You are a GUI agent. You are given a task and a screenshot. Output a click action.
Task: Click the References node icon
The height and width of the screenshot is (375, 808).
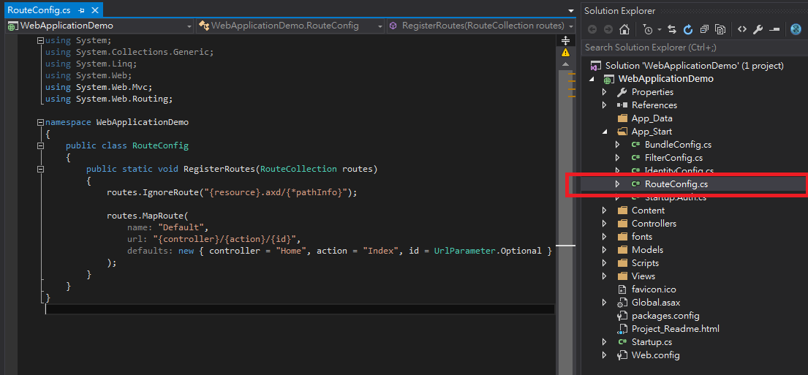tap(622, 105)
